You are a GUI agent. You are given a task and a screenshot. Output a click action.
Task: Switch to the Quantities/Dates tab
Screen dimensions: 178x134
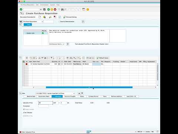[44, 96]
